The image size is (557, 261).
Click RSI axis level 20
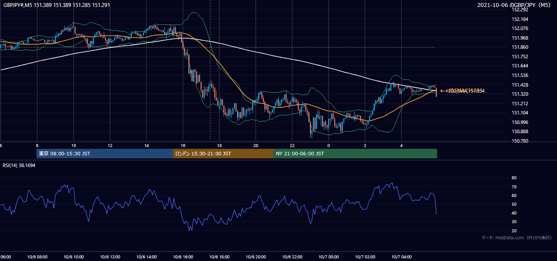tap(514, 231)
